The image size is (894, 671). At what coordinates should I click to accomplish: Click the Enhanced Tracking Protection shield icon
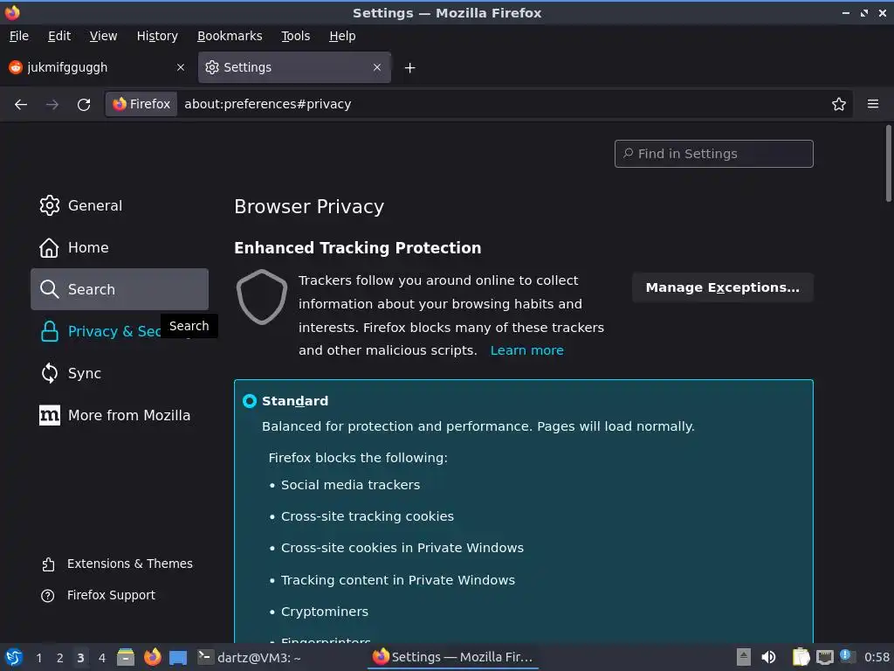262,297
